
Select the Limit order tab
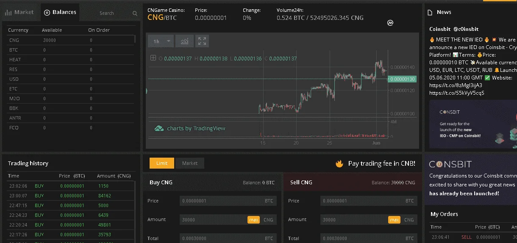(162, 163)
